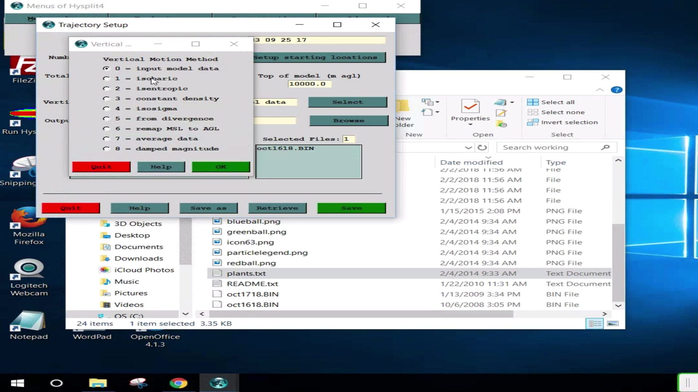Screen dimensions: 698x392
Task: Click the Select all icon
Action: tap(533, 102)
